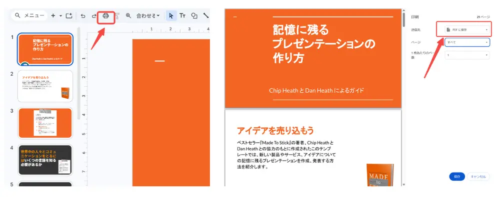Select slide 3 thumbnail

pos(45,123)
